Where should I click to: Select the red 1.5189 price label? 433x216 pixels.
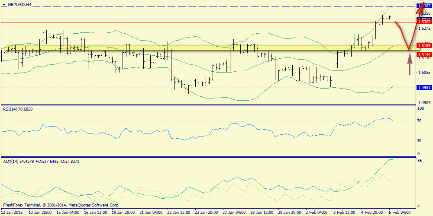point(423,45)
